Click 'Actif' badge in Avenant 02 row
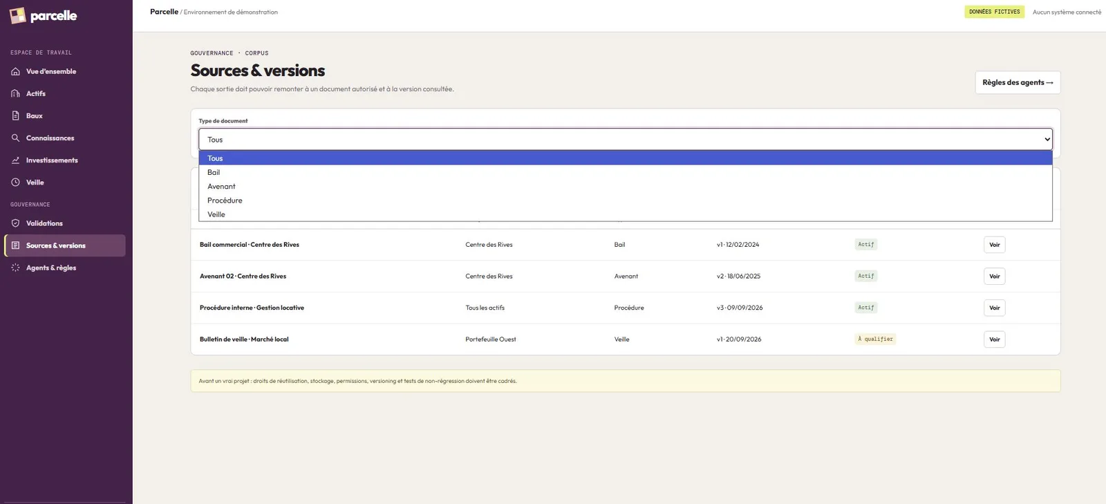Image resolution: width=1106 pixels, height=504 pixels. point(866,276)
